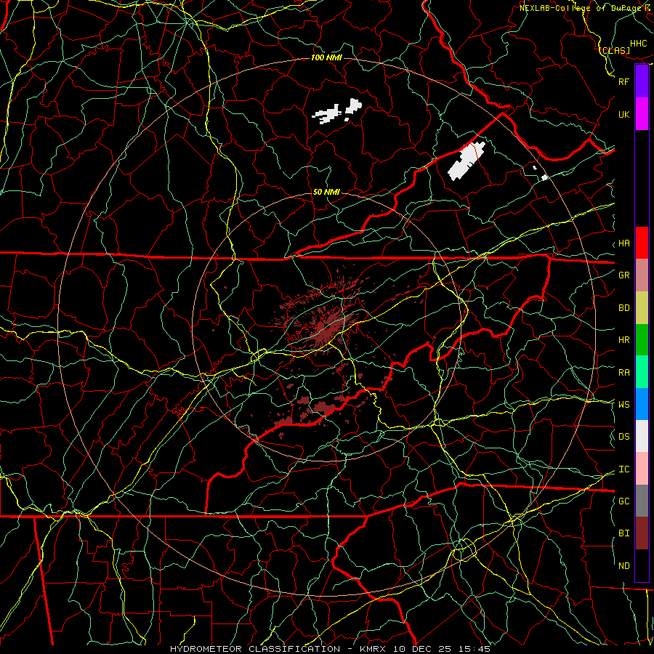
Task: Select the BD big drops legend color
Action: pyautogui.click(x=642, y=308)
